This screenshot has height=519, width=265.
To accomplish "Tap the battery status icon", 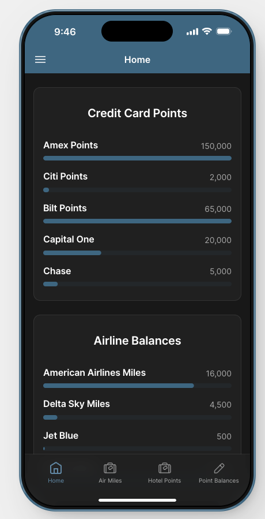I will pyautogui.click(x=224, y=31).
